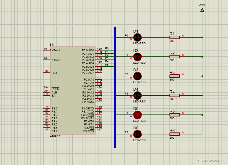
Task: Click the P0 label beside pin 39
Action: 107,49
